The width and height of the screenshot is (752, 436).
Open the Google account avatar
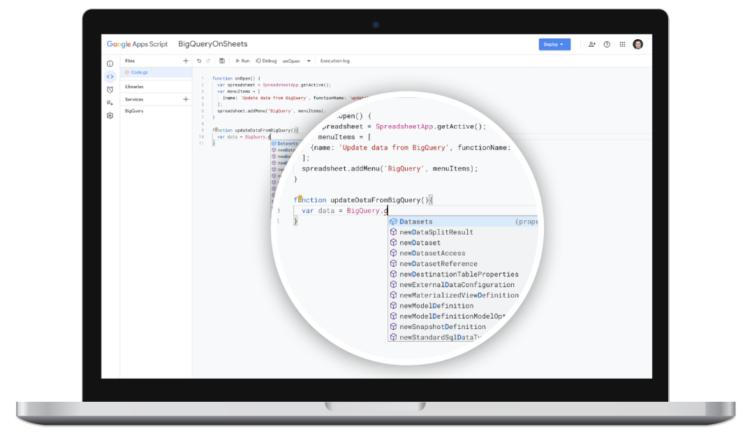point(638,44)
